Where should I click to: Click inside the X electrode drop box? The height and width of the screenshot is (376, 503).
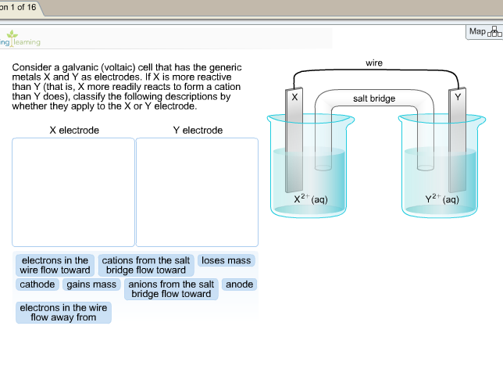(73, 192)
